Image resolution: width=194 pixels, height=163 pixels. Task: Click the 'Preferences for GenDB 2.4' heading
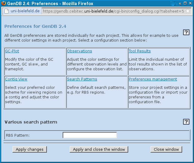pos(35,26)
